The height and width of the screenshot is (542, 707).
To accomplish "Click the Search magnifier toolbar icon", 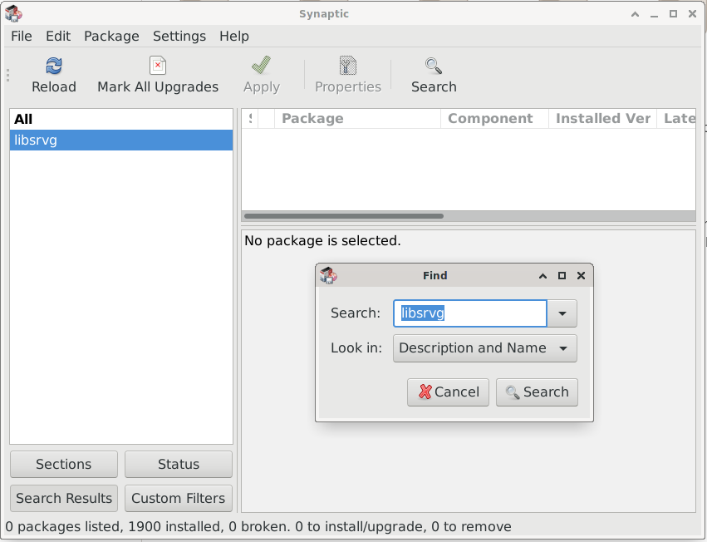I will [x=434, y=66].
